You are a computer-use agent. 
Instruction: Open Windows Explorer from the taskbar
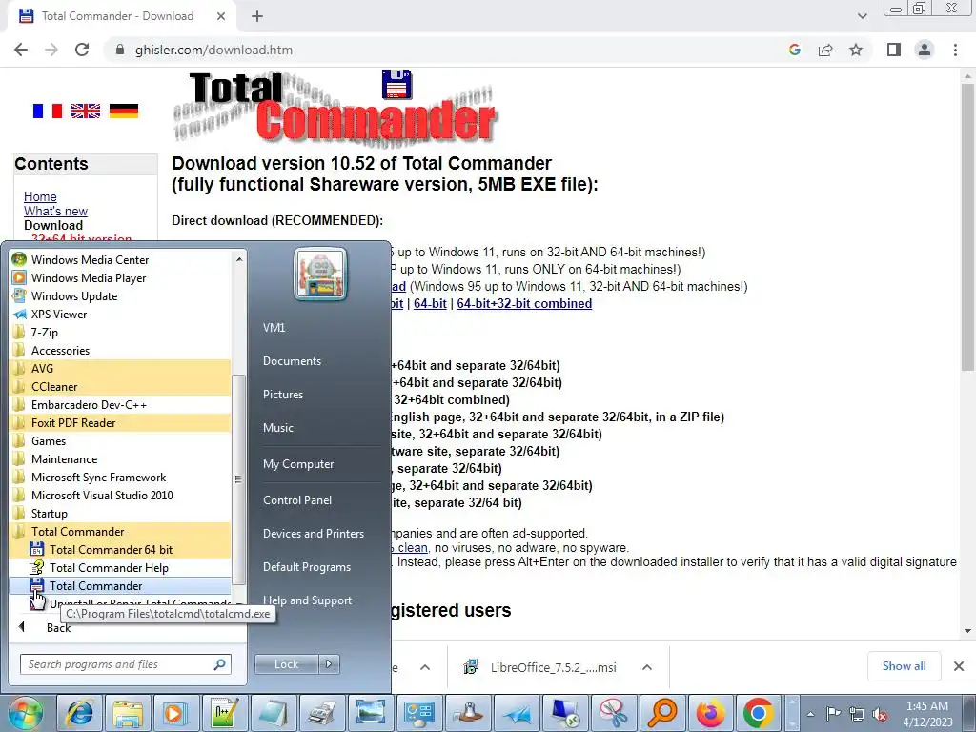click(127, 713)
